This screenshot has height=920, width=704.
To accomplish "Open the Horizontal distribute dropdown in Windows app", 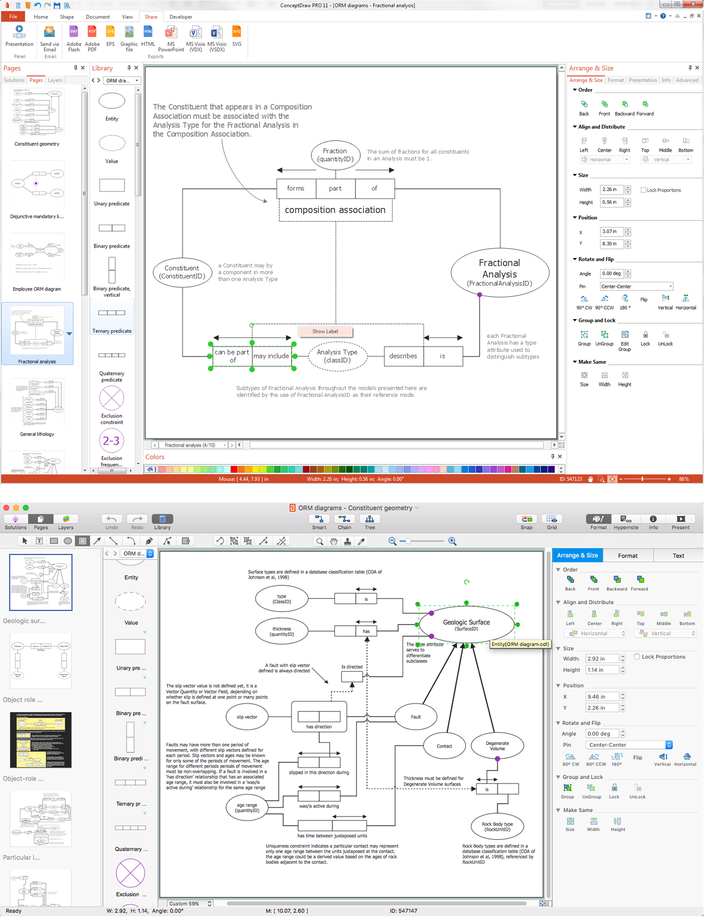I will (604, 160).
